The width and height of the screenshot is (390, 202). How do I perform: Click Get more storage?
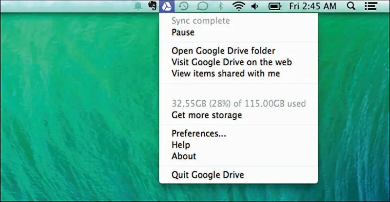click(x=207, y=115)
